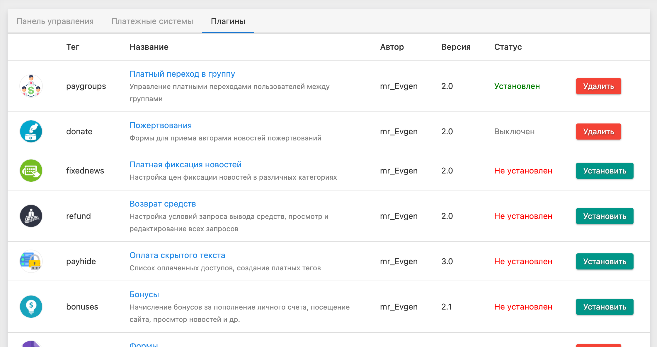
Task: Click Удалить for donate plugin
Action: tap(598, 131)
